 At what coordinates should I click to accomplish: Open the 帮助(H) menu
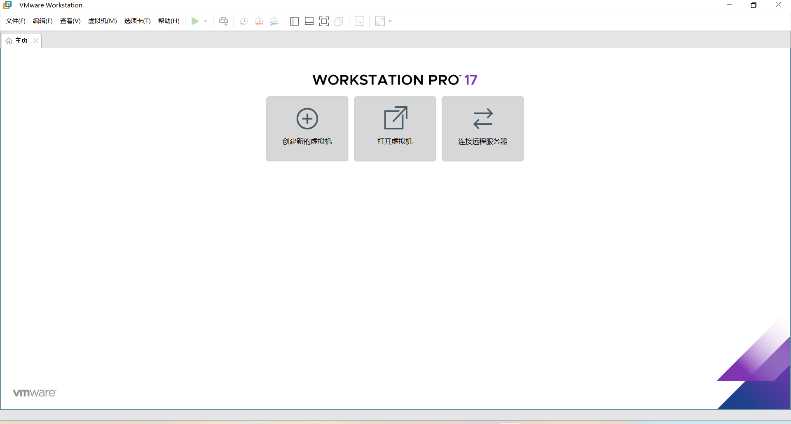point(168,21)
